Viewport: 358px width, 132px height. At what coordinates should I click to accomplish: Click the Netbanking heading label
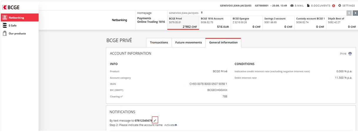pyautogui.click(x=120, y=20)
